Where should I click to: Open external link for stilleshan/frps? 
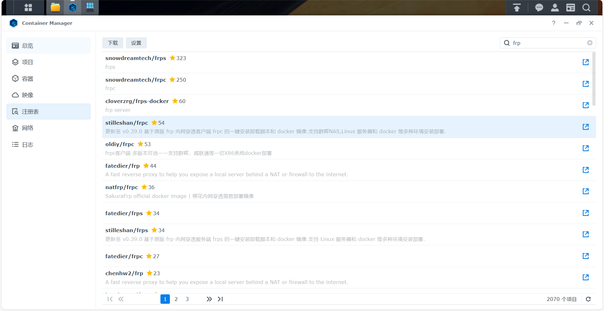[585, 234]
